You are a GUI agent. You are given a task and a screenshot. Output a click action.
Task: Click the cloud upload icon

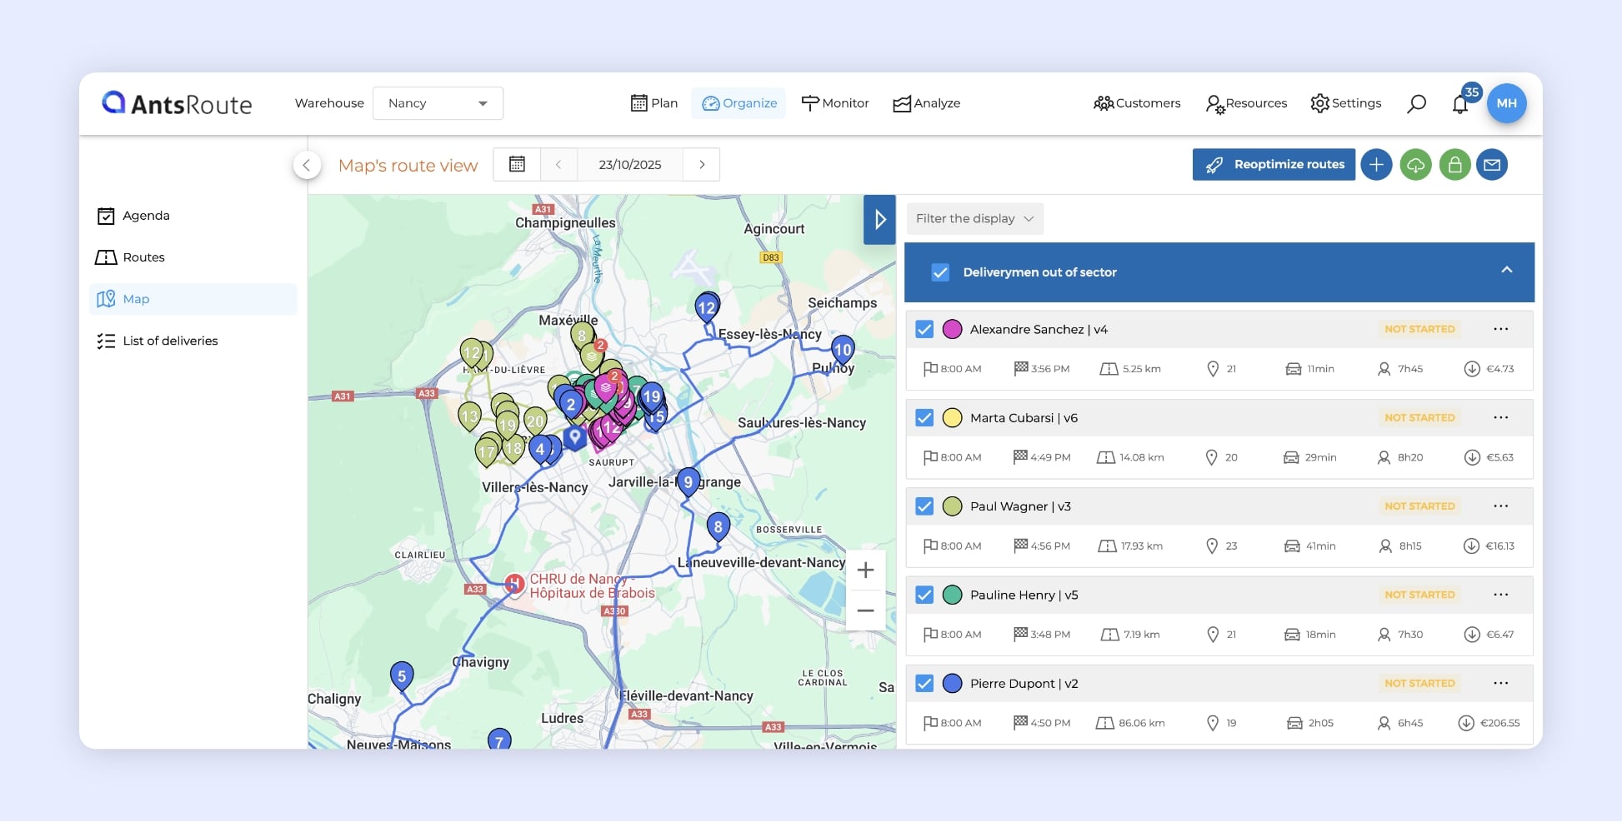1415,164
